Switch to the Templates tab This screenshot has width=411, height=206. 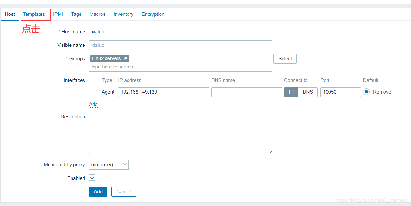[34, 14]
